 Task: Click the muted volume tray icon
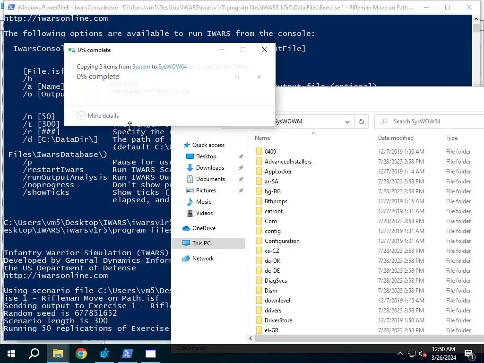[x=423, y=354]
